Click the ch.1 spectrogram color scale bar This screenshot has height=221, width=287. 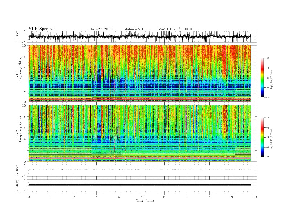(x=262, y=78)
